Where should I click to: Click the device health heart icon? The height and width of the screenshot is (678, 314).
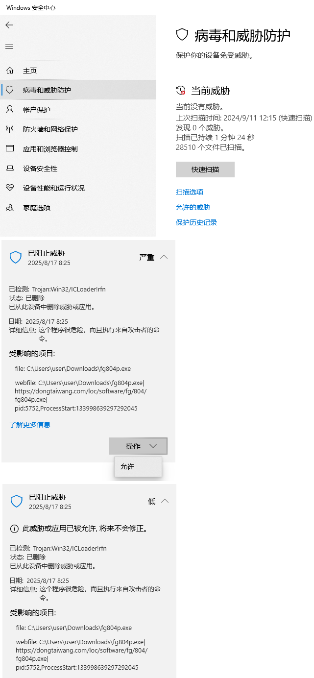[x=10, y=188]
